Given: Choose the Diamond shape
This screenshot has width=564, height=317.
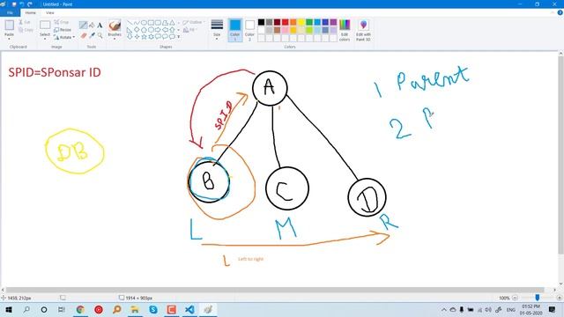Looking at the screenshot, I should [x=137, y=30].
